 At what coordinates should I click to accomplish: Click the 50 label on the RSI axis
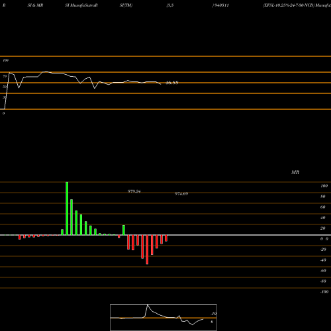tap(5, 87)
